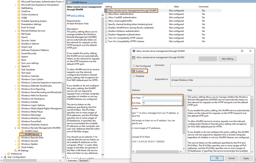The width and height of the screenshot is (256, 163).
Task: Click the Windows PowerShell folder icon
Action: click(19, 121)
